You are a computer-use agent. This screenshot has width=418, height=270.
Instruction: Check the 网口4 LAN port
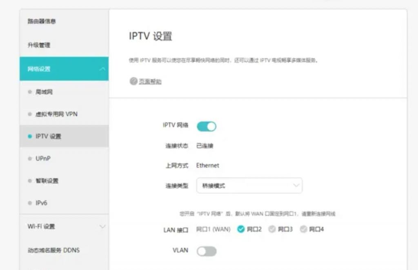[303, 229]
